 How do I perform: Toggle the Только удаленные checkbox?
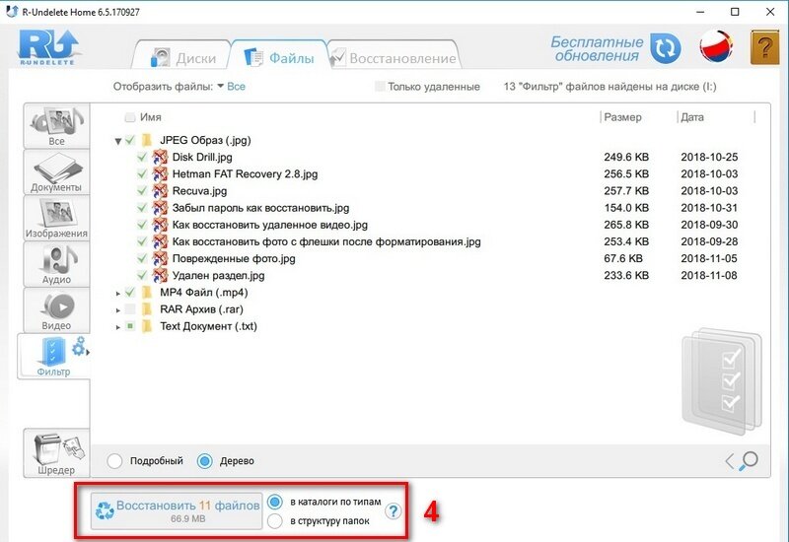click(380, 87)
